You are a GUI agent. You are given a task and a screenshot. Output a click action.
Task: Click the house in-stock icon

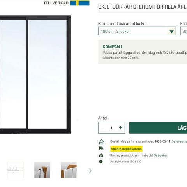tap(101, 142)
